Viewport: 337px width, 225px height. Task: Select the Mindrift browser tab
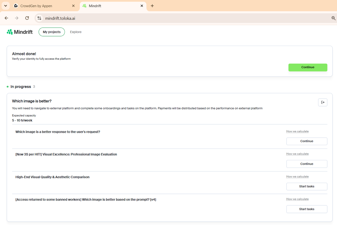click(113, 6)
